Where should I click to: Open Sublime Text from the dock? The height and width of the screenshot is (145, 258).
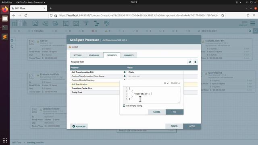tap(5, 37)
